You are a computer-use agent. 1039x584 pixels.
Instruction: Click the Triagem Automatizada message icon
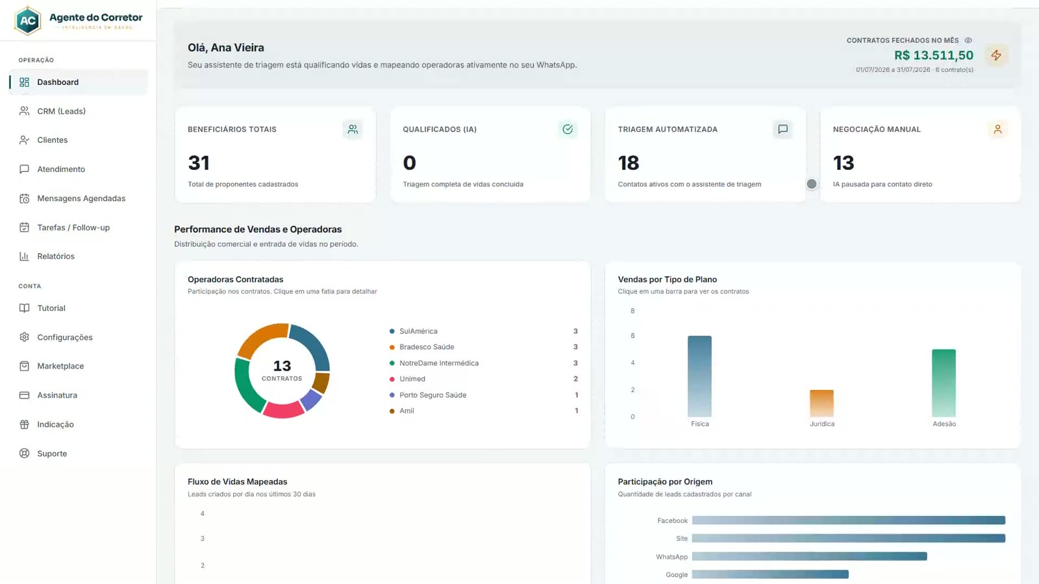(x=782, y=130)
